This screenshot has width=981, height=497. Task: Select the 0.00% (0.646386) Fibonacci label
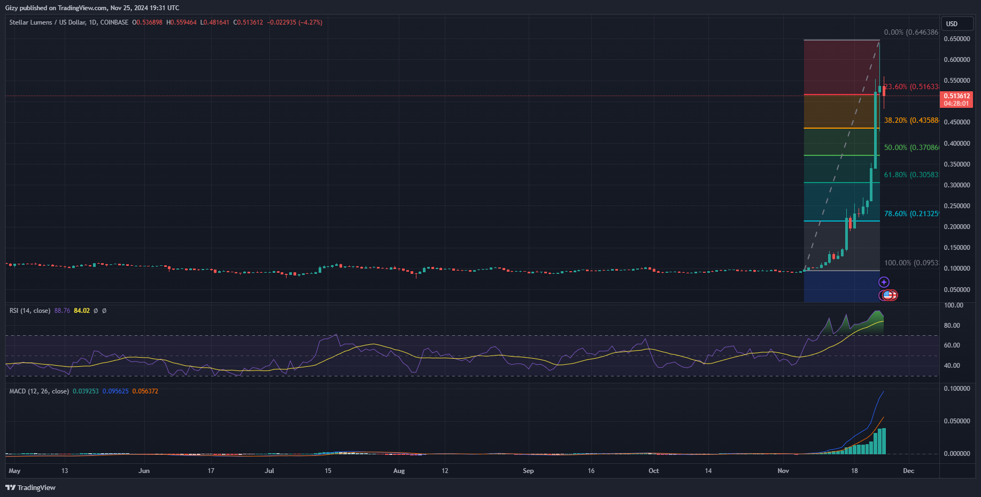(911, 32)
